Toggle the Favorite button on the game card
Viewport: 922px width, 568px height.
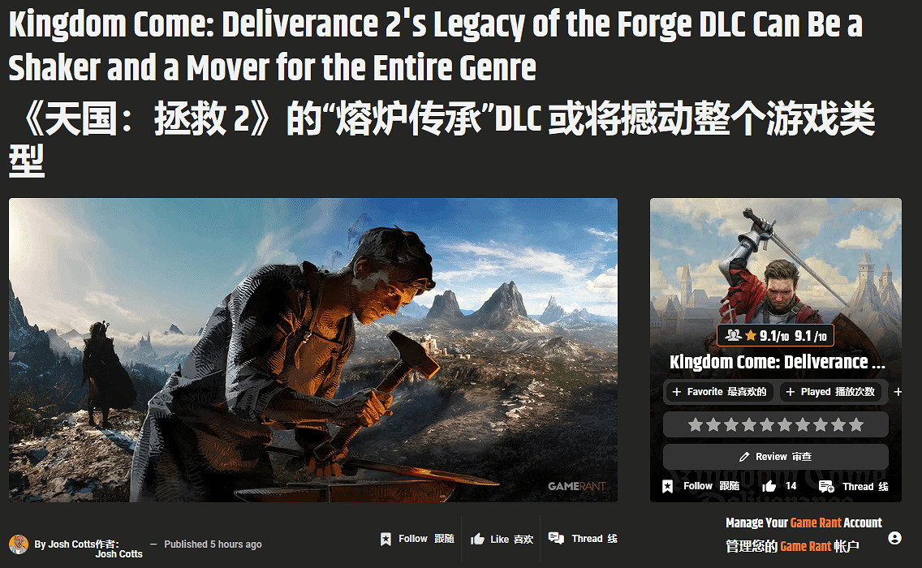click(x=719, y=392)
